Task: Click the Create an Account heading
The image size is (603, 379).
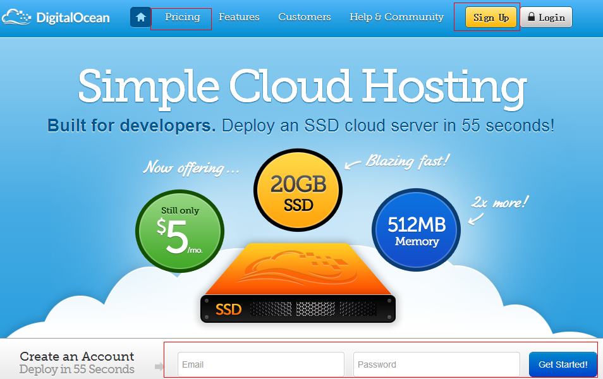Action: [x=77, y=356]
